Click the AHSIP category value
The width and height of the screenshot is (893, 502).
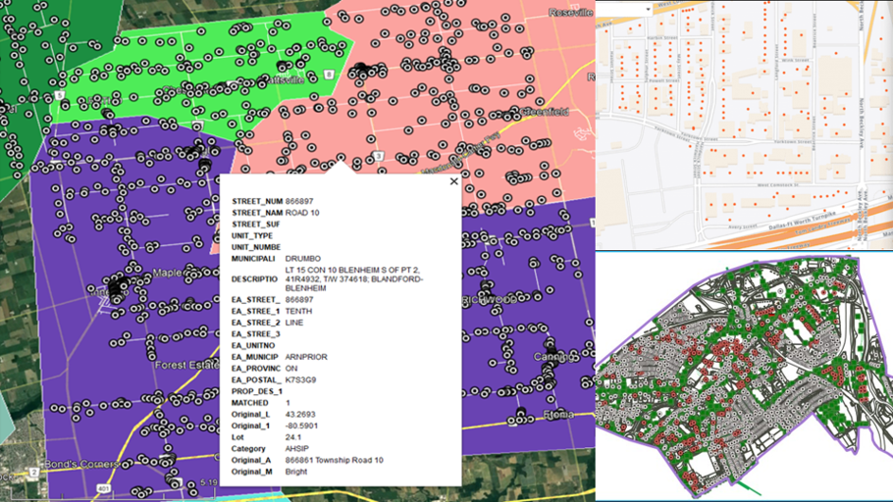coord(298,448)
